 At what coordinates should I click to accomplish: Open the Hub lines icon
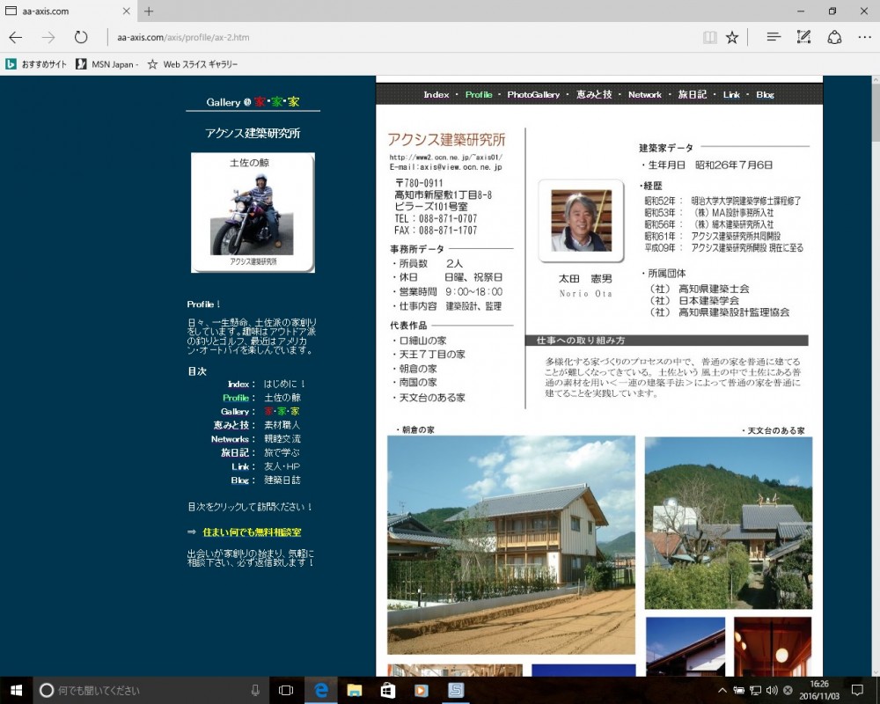774,37
